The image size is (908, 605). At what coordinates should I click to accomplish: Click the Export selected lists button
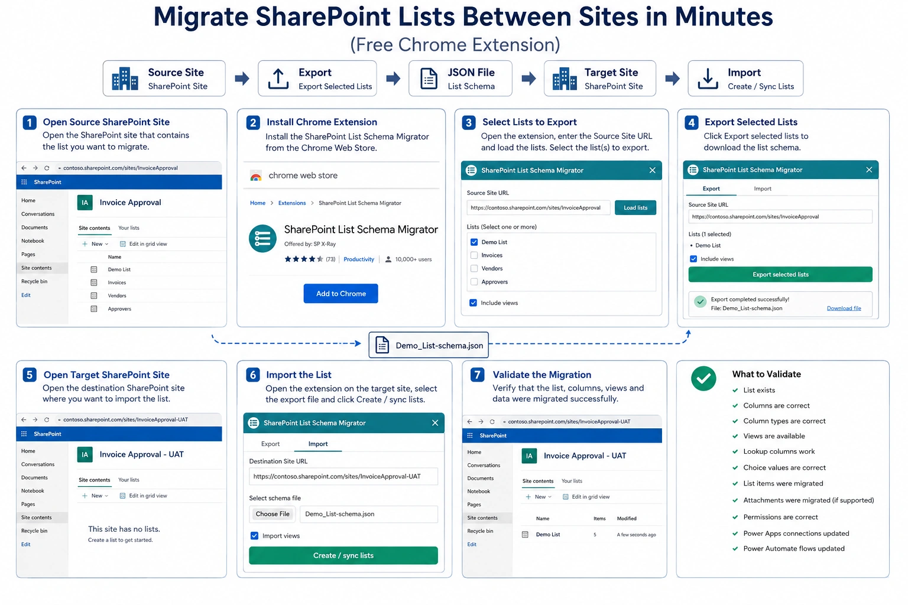(780, 275)
